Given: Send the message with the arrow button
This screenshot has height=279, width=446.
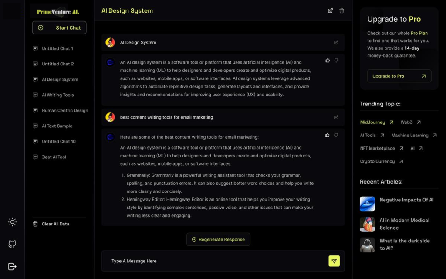Looking at the screenshot, I should [334, 261].
